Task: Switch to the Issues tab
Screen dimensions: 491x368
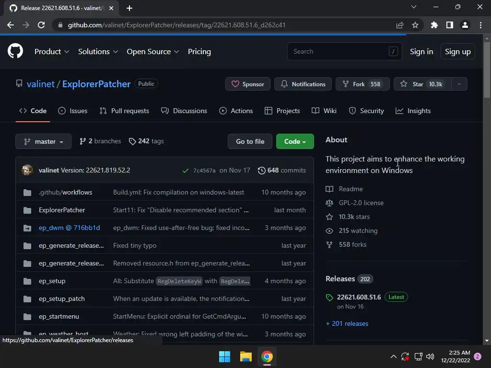Action: [73, 111]
